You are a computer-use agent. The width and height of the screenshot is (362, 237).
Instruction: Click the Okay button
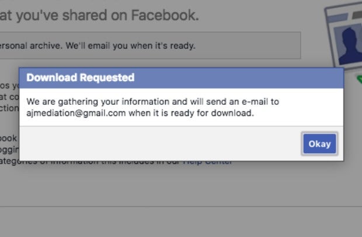click(319, 144)
